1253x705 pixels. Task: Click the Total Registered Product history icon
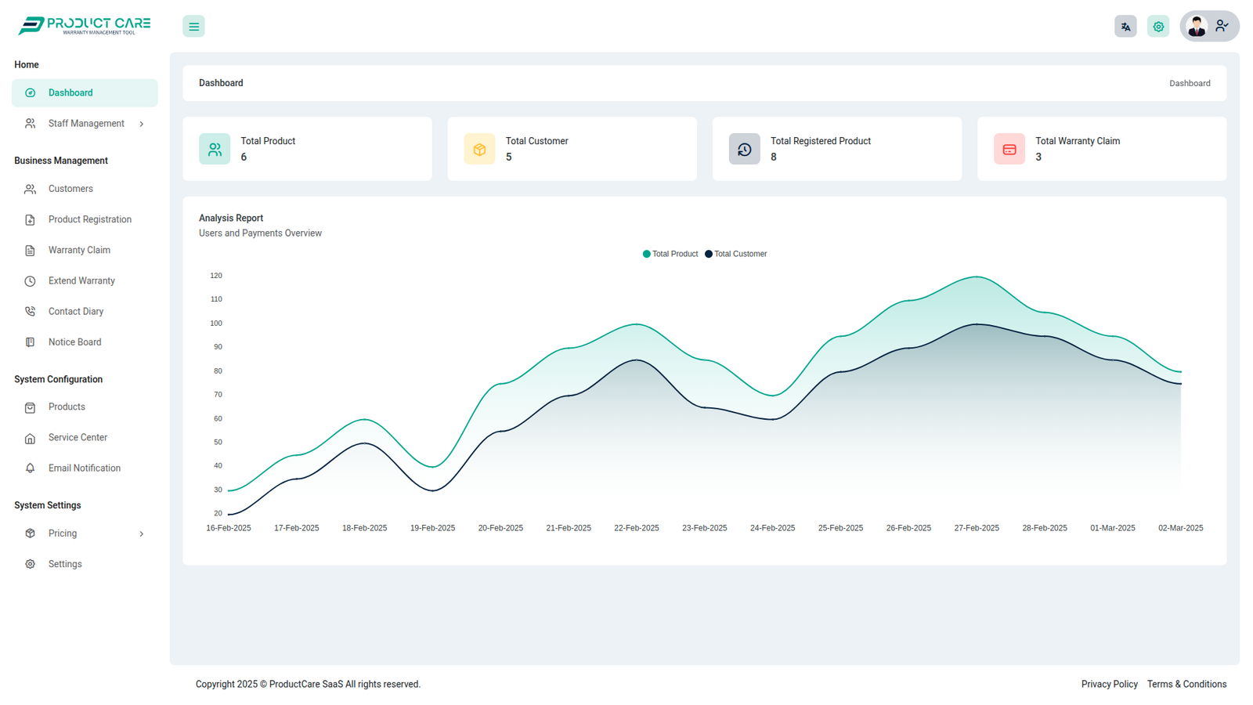coord(744,149)
